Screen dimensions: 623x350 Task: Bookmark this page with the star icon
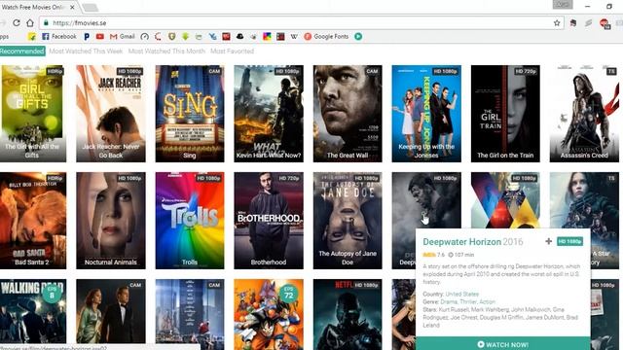557,23
